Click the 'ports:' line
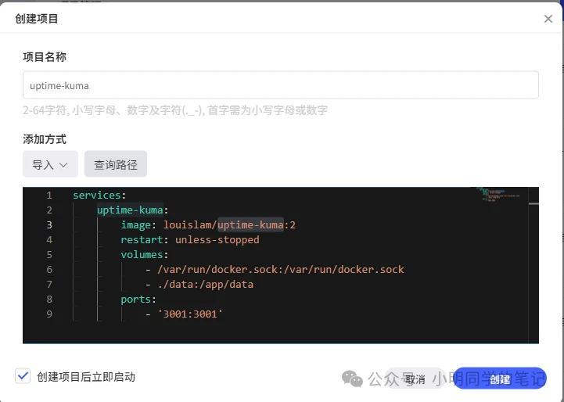 pyautogui.click(x=138, y=300)
